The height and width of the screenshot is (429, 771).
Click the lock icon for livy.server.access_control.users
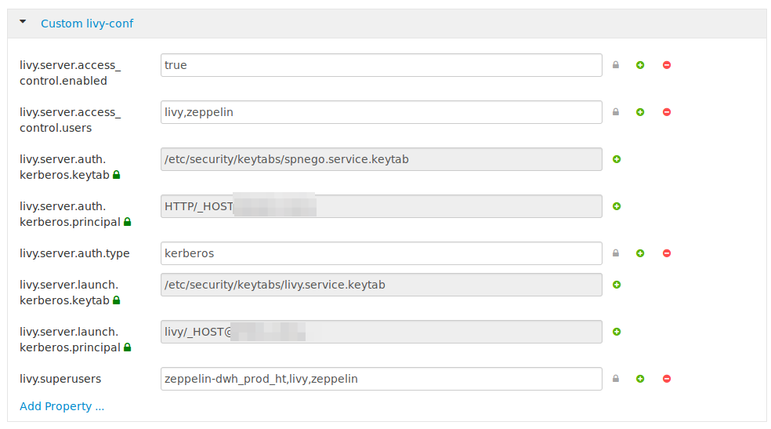point(616,112)
